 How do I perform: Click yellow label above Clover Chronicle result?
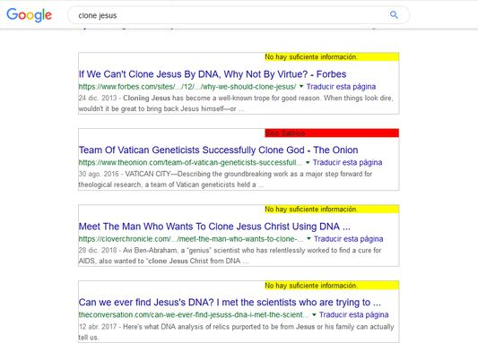332,209
